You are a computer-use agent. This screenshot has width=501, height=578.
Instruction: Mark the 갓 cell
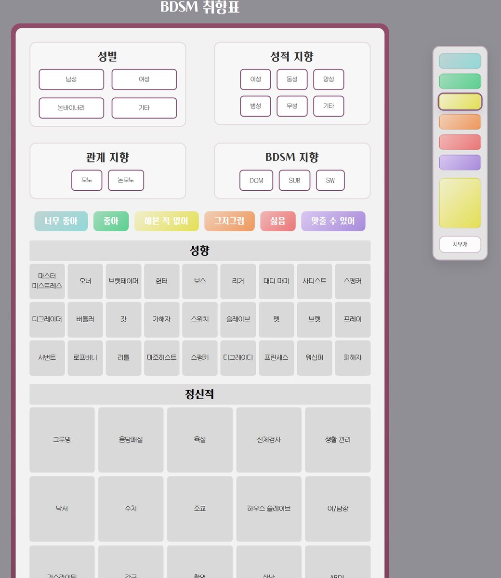tap(123, 320)
